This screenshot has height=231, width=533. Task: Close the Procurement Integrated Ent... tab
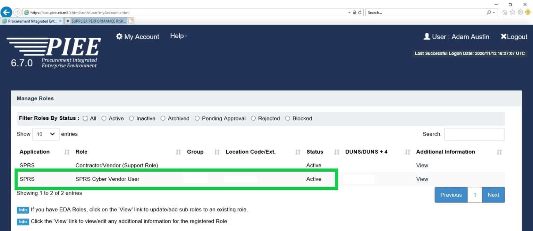60,21
